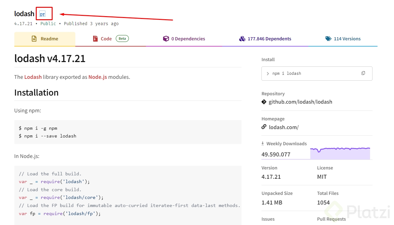Open the Node.js link in description
Viewport: 394px width, 225px height.
pyautogui.click(x=97, y=77)
